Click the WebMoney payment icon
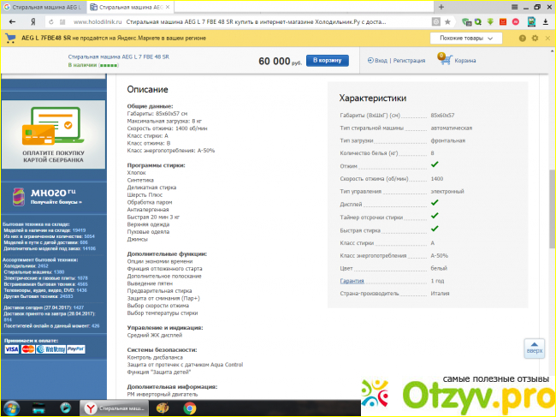This screenshot has height=417, width=556. pos(50,349)
